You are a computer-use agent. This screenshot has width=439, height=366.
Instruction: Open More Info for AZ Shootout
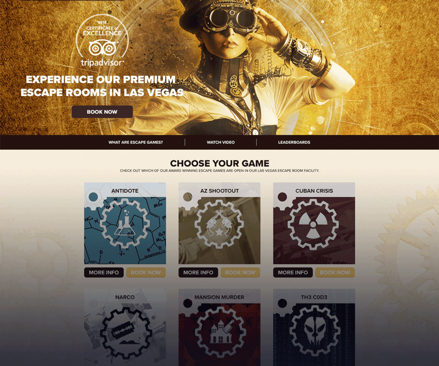[x=198, y=273]
